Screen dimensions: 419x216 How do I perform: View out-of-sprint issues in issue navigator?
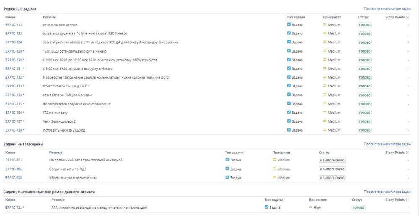(x=387, y=192)
